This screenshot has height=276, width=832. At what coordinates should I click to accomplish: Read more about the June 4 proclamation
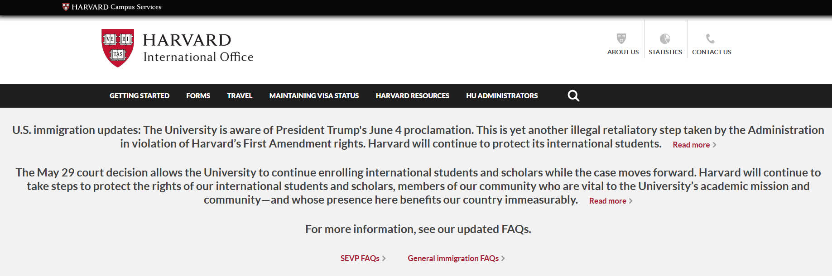[691, 145]
